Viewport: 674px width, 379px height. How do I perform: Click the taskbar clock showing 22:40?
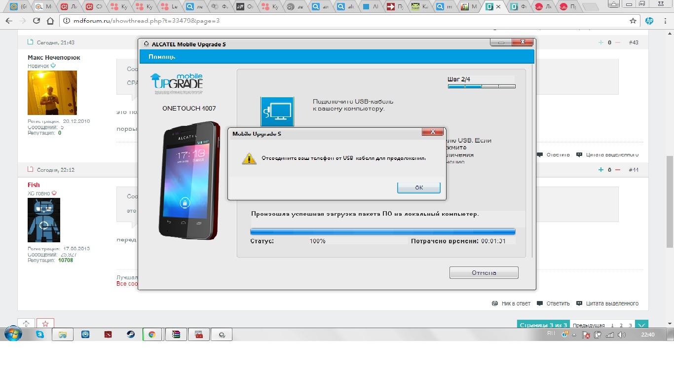pyautogui.click(x=647, y=335)
